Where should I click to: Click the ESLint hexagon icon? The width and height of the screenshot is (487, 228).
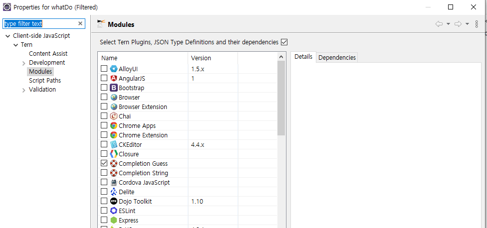pyautogui.click(x=114, y=211)
